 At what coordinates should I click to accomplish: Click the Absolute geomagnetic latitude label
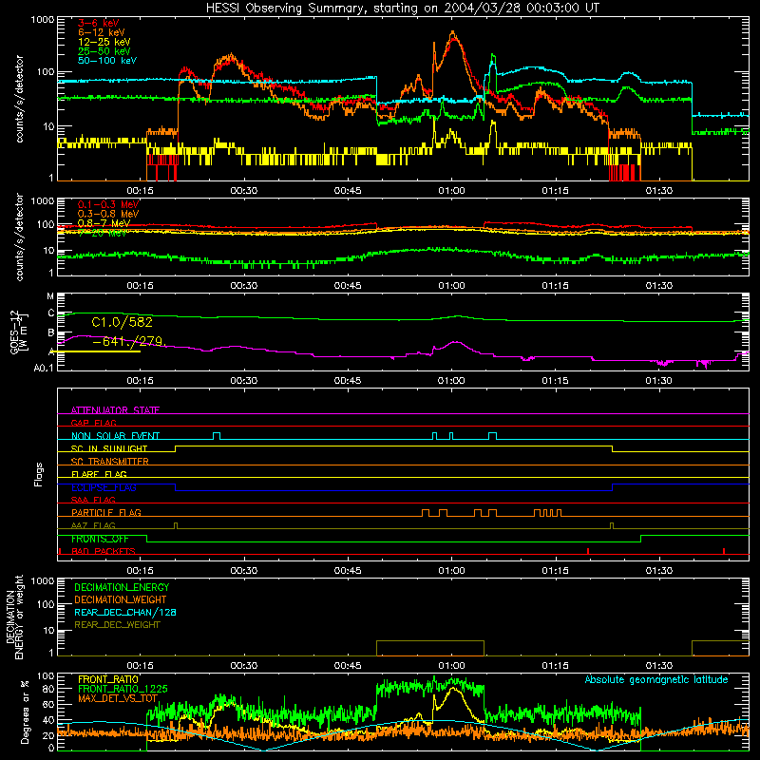click(x=656, y=679)
